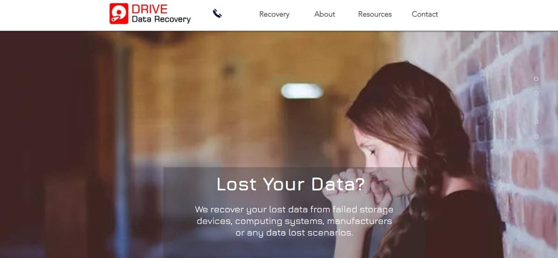Select the last (bottom) slide indicator dot
The image size is (558, 258).
click(536, 150)
